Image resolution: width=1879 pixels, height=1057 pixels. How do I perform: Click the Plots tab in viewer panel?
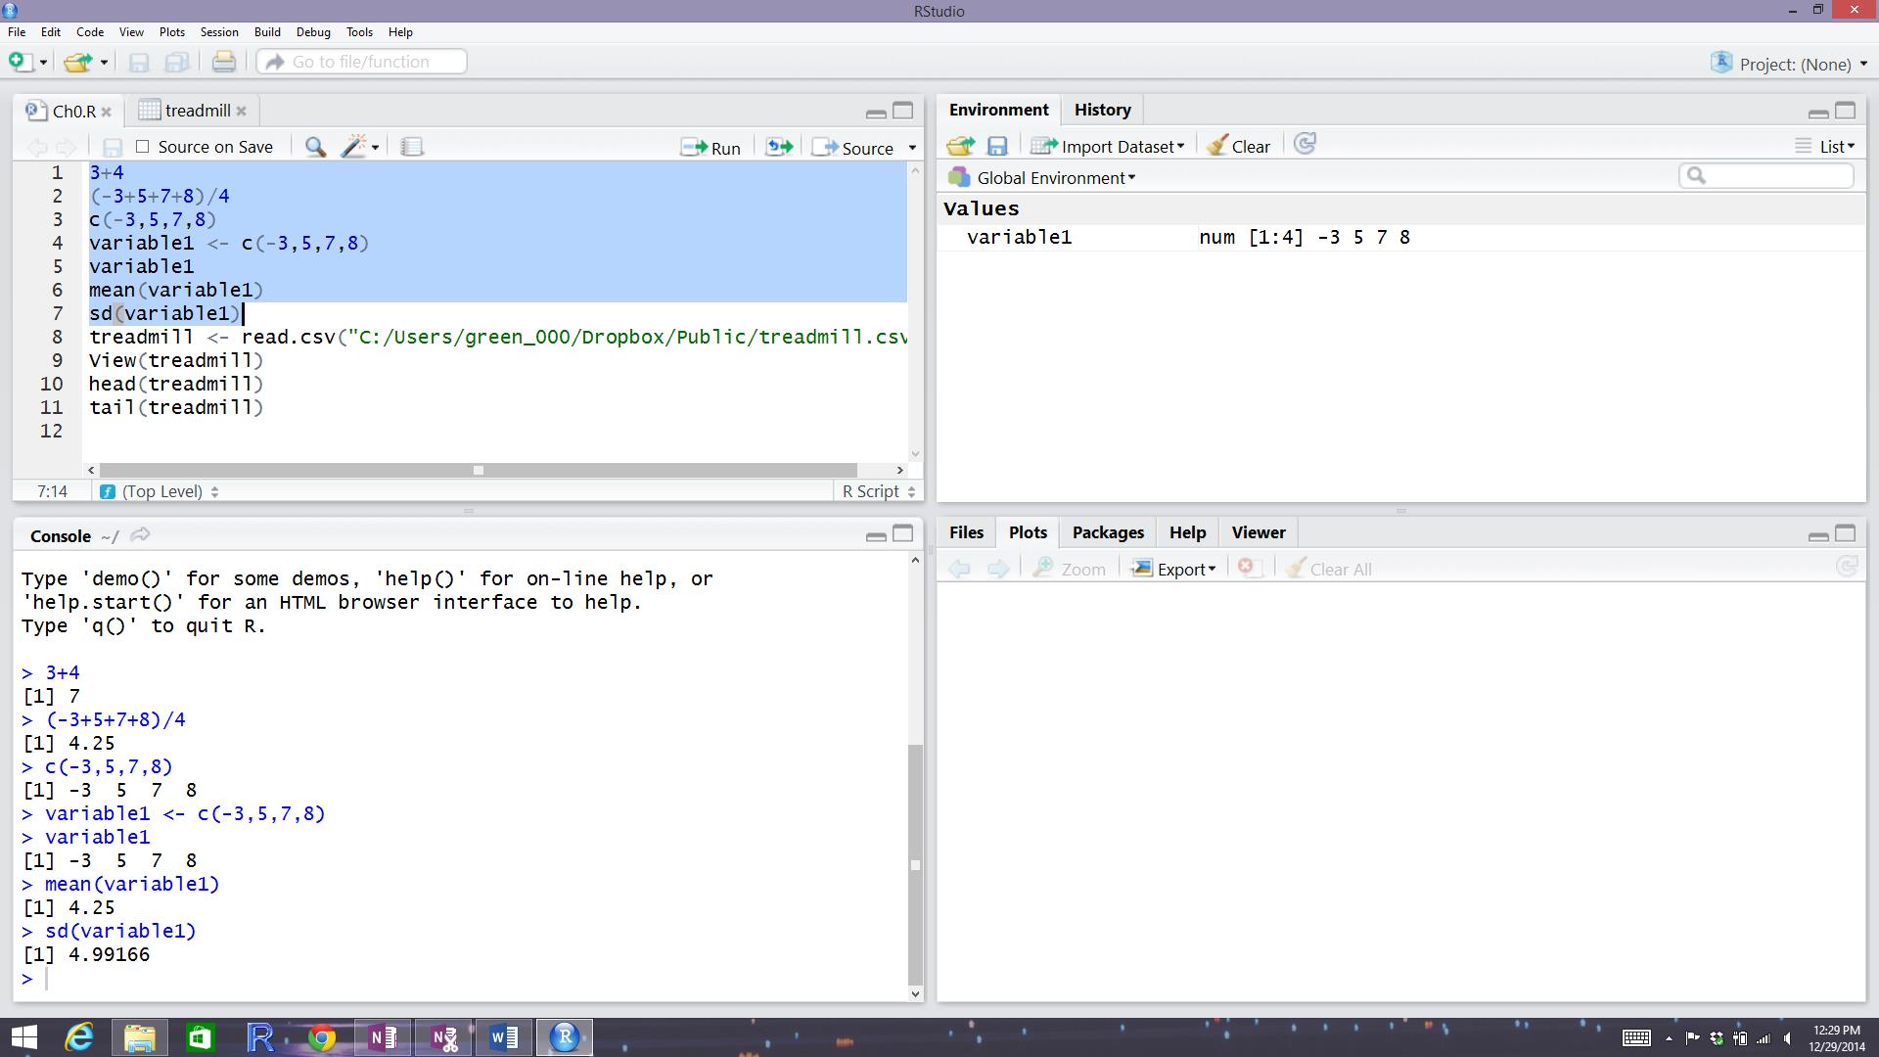tap(1028, 531)
